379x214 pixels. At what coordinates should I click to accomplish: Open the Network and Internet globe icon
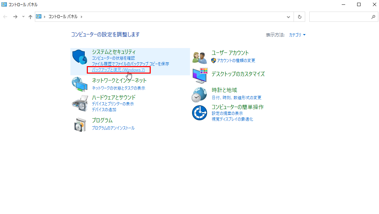point(80,84)
